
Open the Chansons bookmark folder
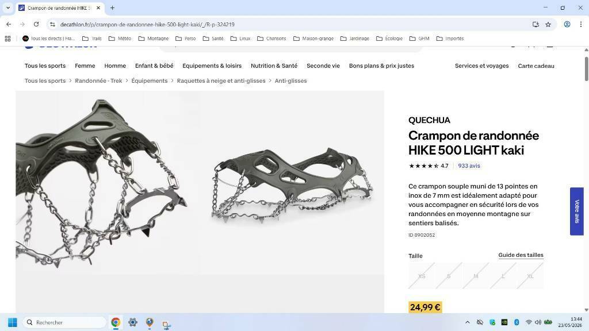[271, 39]
